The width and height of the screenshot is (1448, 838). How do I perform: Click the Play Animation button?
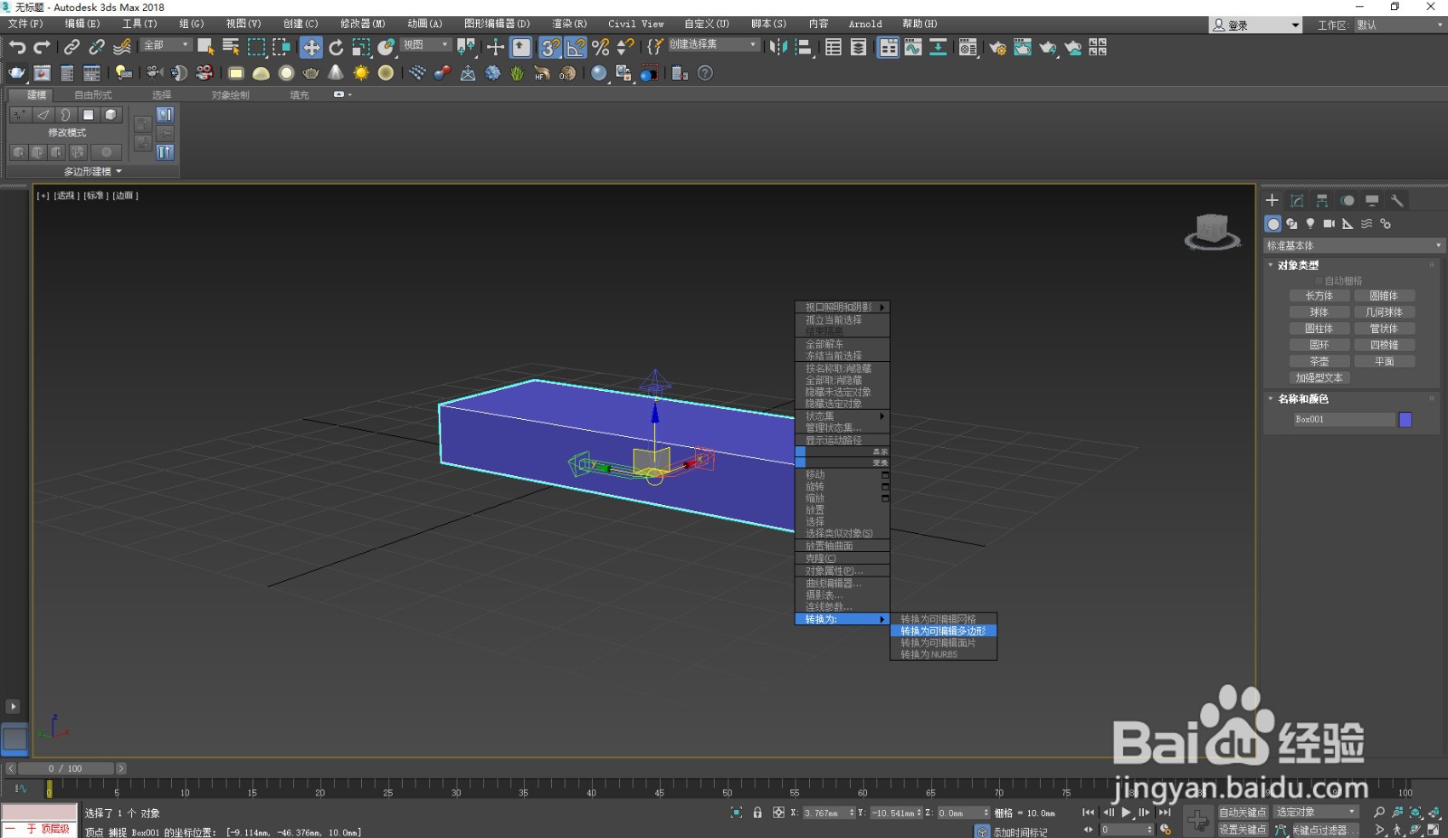point(1127,813)
